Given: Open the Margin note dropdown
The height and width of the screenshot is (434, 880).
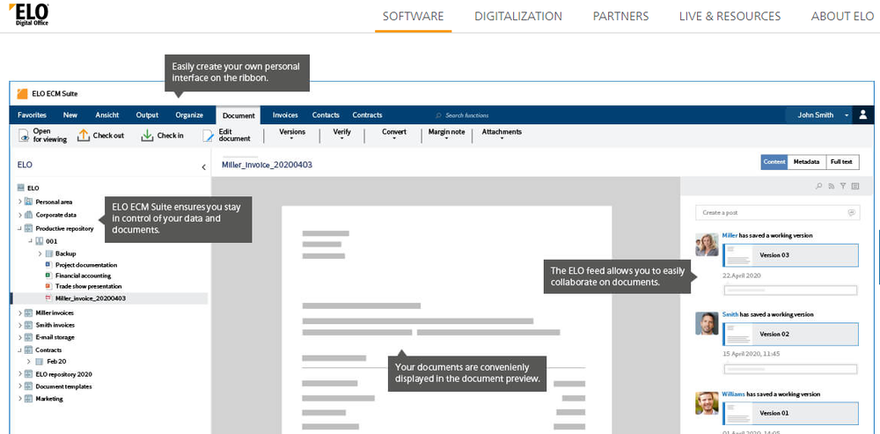Looking at the screenshot, I should 446,135.
